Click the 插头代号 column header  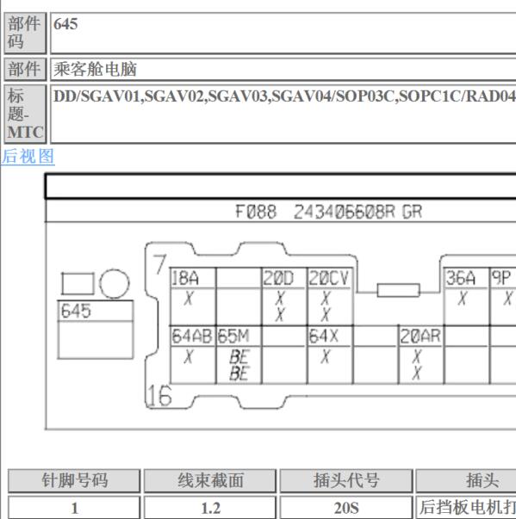click(346, 480)
